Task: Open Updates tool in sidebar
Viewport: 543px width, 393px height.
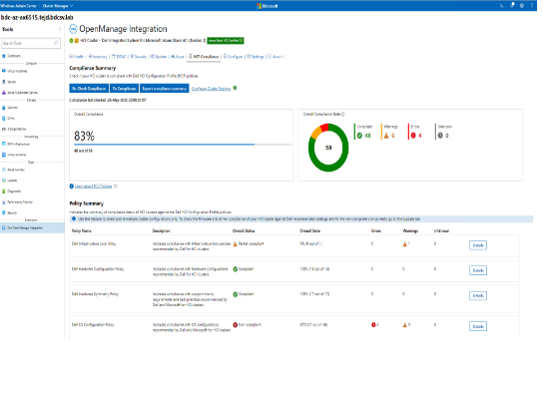Action: click(x=10, y=181)
